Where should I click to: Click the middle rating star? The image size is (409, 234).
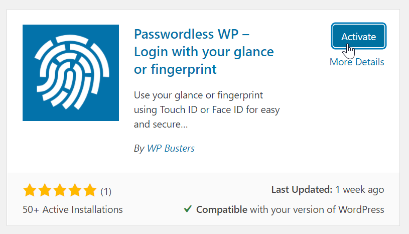point(60,190)
